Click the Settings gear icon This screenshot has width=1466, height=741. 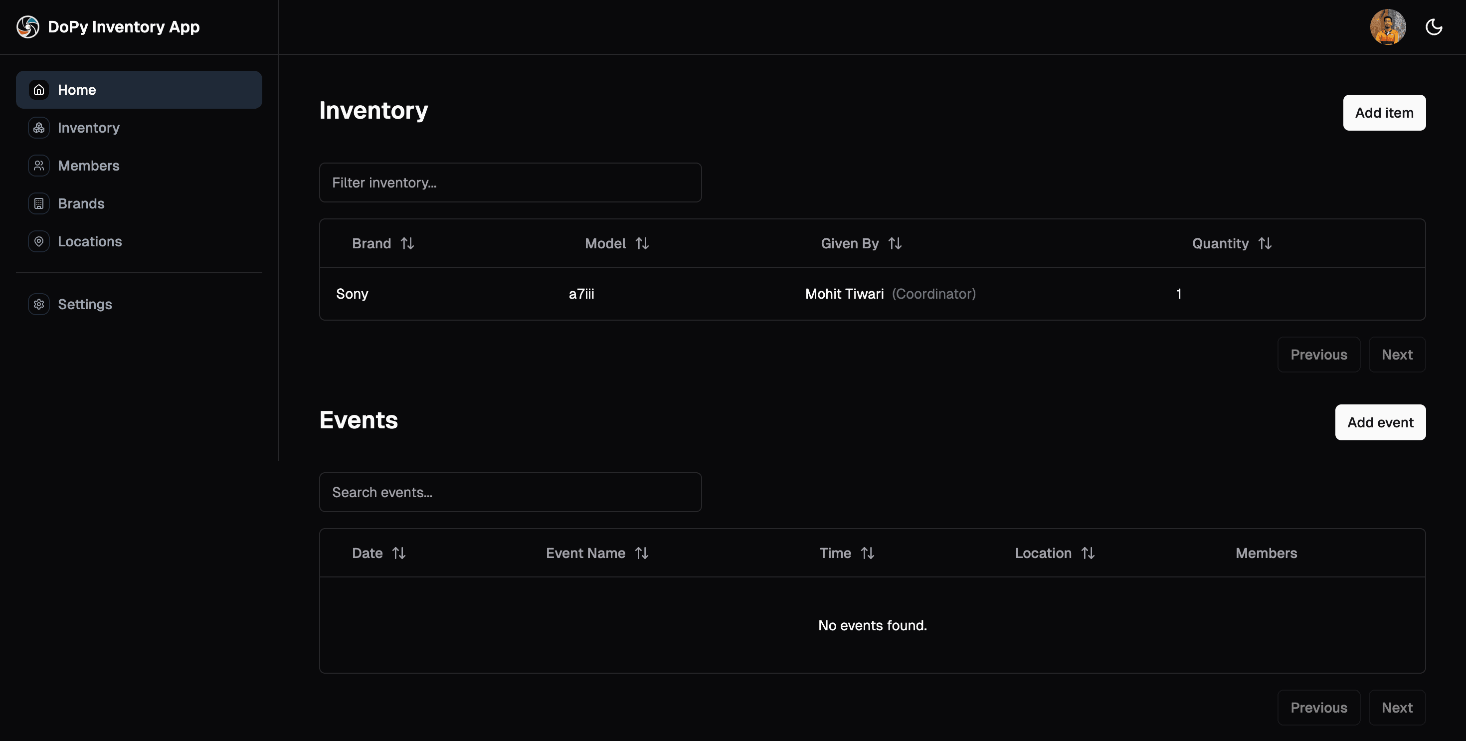(38, 304)
